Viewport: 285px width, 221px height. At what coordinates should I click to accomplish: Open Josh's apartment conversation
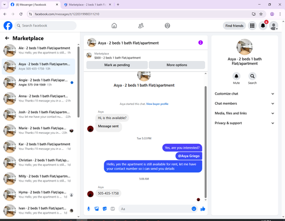38,114
